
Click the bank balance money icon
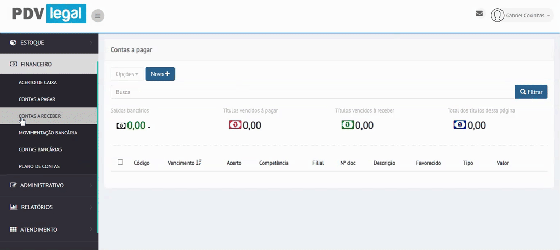click(x=121, y=126)
